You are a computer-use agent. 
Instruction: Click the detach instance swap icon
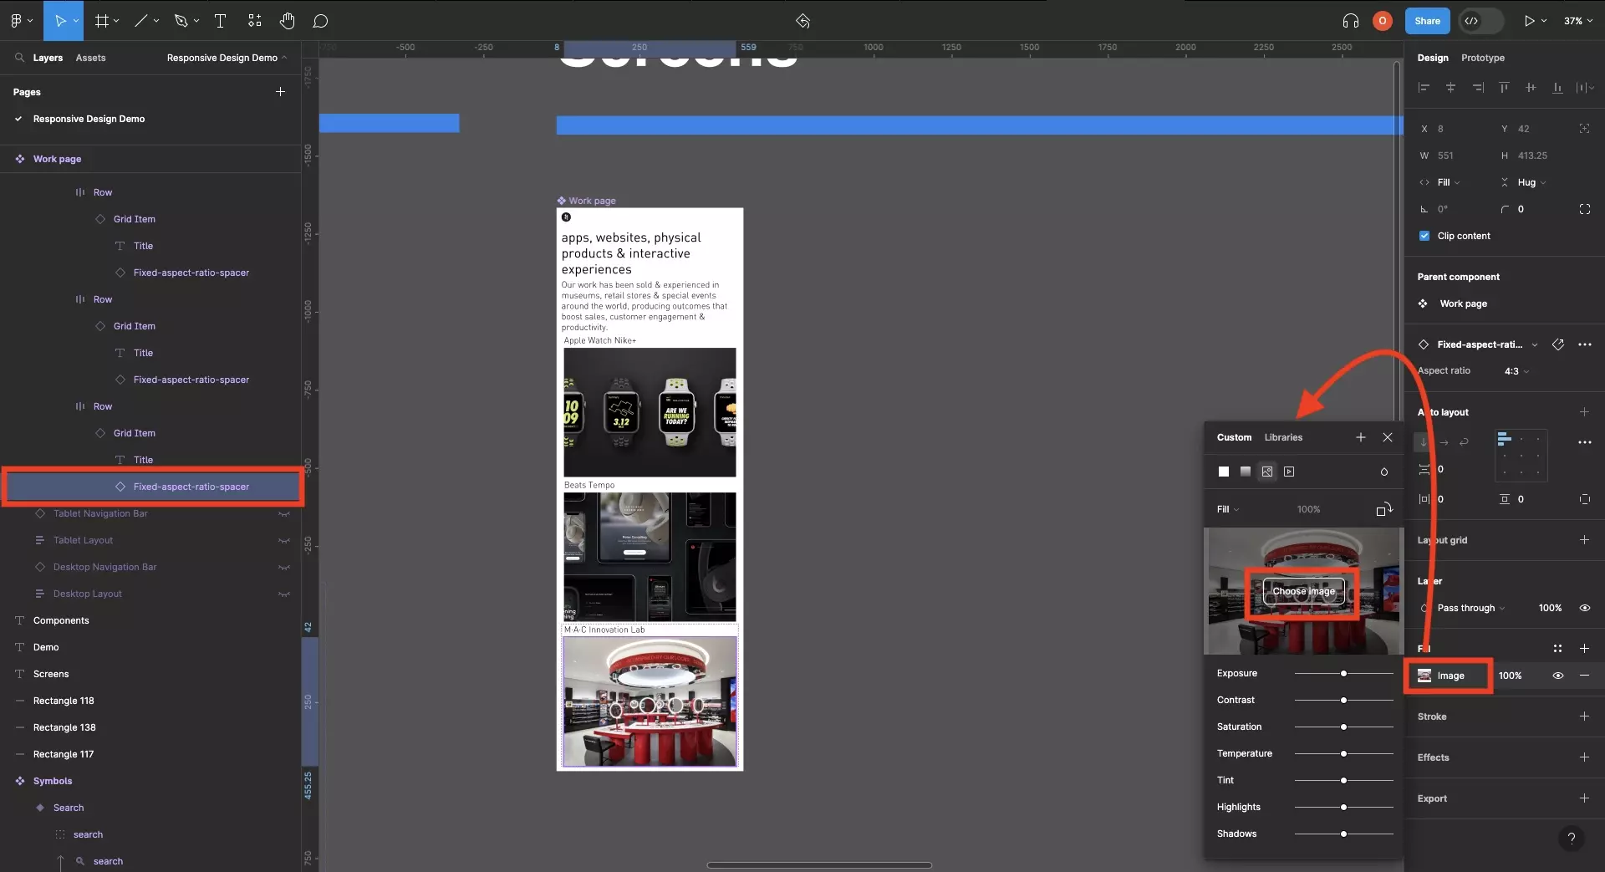tap(1558, 344)
